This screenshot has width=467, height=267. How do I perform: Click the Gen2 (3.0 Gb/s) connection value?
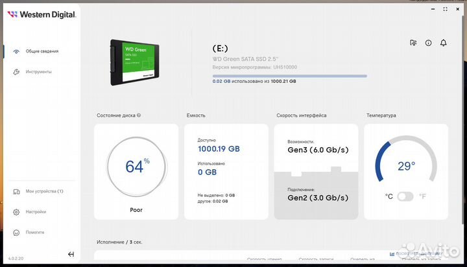pos(318,198)
